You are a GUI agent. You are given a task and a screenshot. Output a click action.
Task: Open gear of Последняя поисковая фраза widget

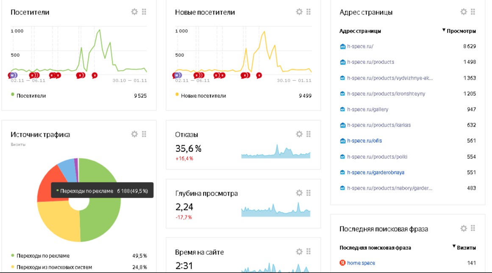pyautogui.click(x=464, y=229)
